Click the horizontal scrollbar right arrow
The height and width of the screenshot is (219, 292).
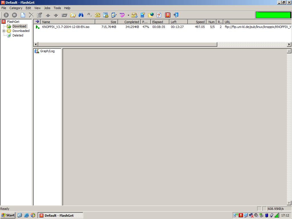(x=289, y=44)
